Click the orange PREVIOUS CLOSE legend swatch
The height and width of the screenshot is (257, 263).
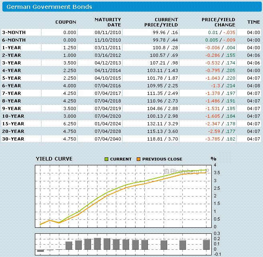pyautogui.click(x=139, y=159)
